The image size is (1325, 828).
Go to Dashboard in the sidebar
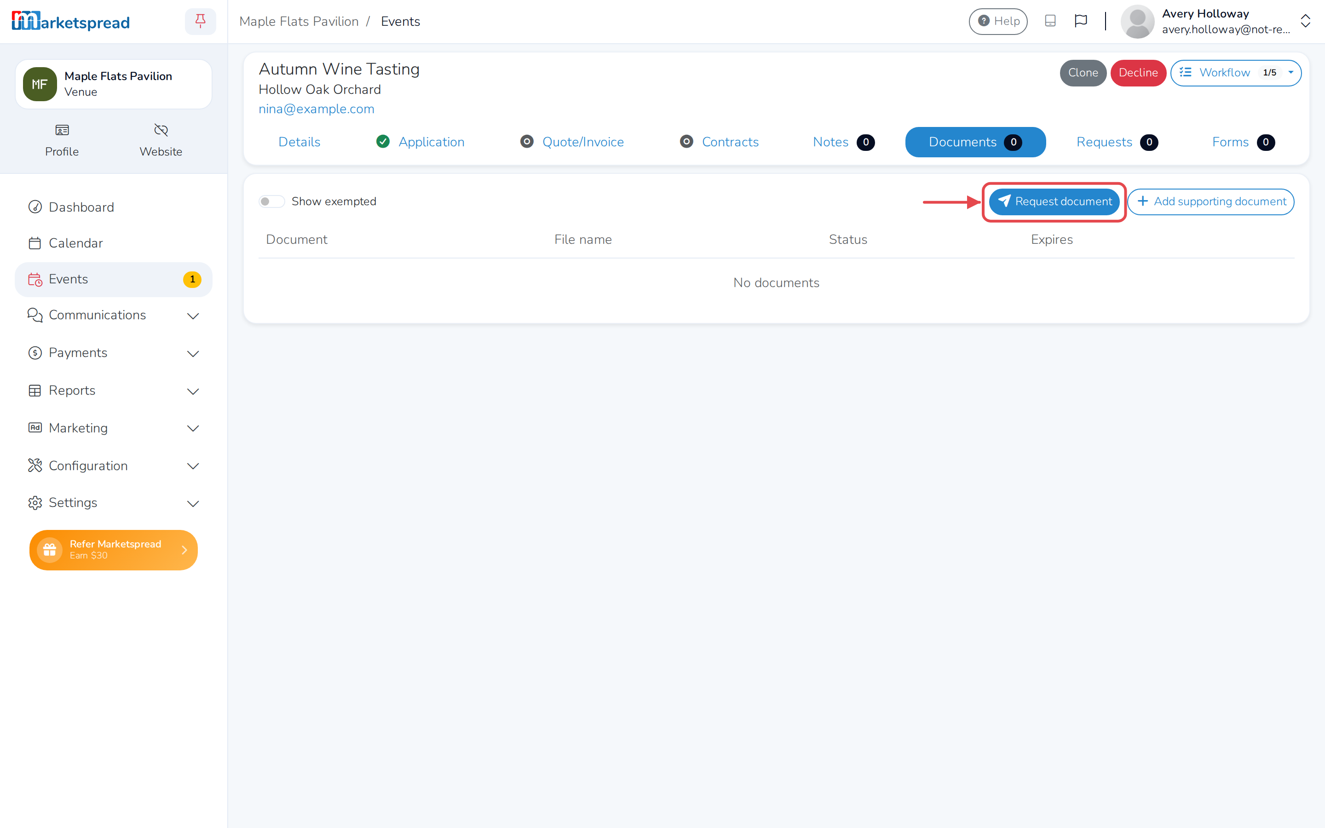tap(113, 207)
